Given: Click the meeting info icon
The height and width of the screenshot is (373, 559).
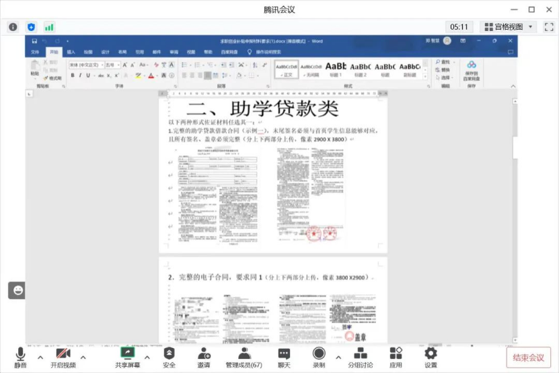Looking at the screenshot, I should [x=13, y=27].
